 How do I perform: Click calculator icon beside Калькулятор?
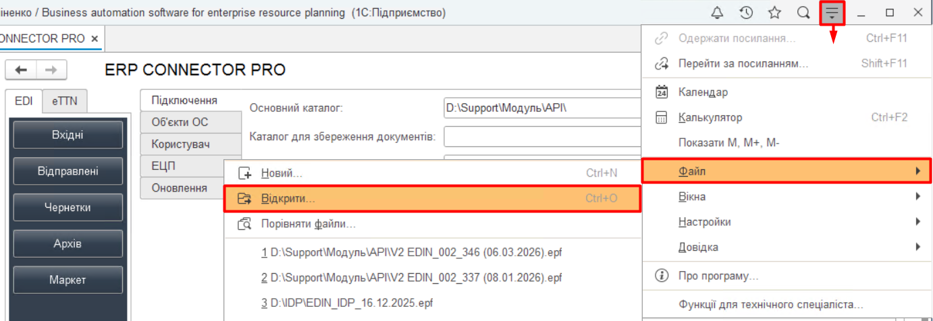[x=662, y=117]
